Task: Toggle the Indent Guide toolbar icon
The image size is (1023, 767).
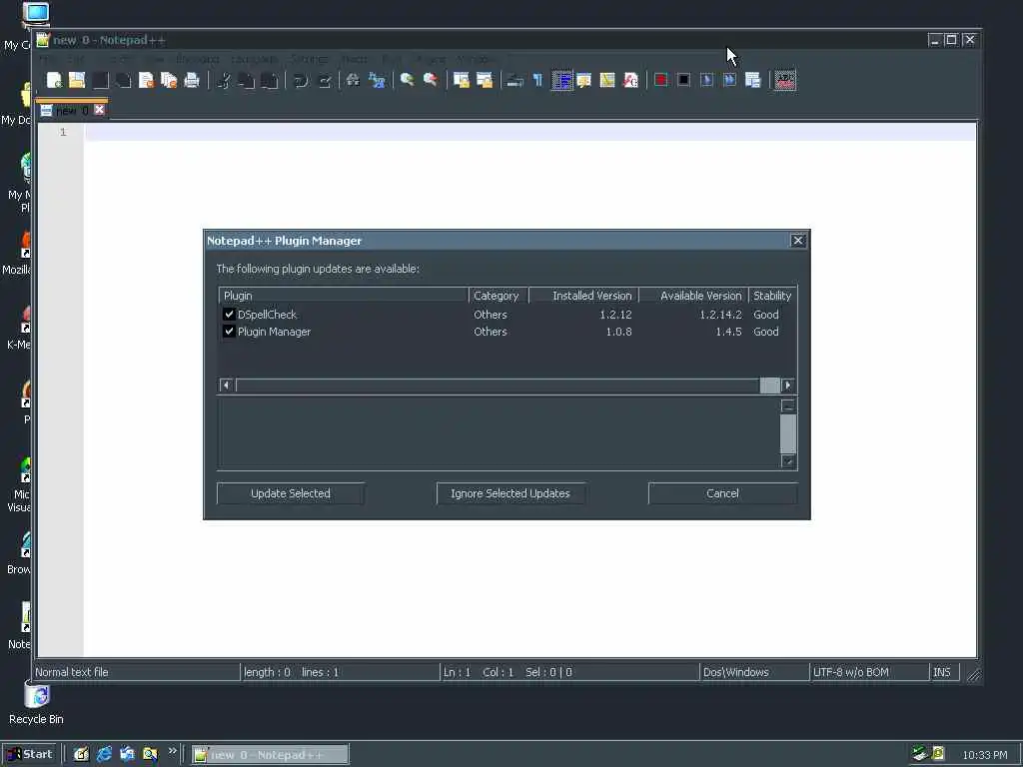Action: (x=561, y=80)
